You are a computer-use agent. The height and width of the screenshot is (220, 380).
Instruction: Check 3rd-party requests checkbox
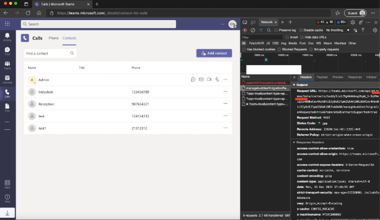(x=311, y=49)
